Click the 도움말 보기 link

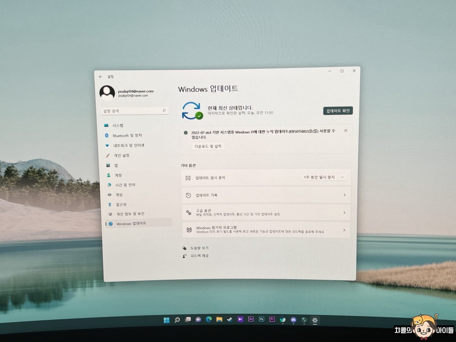[x=200, y=248]
